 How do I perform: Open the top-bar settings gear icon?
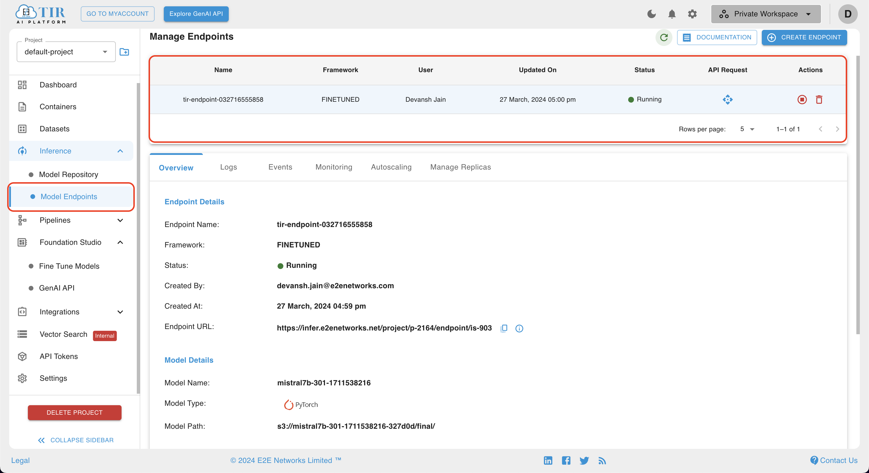pyautogui.click(x=692, y=14)
